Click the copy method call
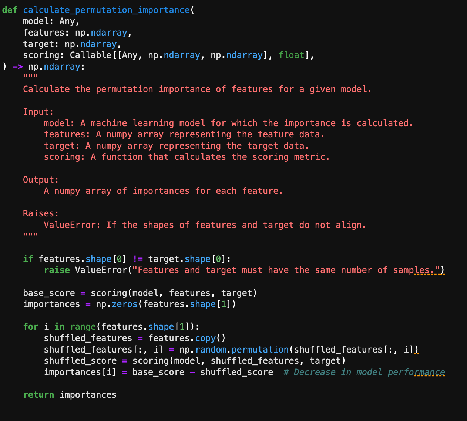 [205, 338]
